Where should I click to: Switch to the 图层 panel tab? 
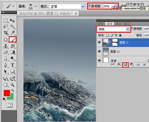click(110, 24)
